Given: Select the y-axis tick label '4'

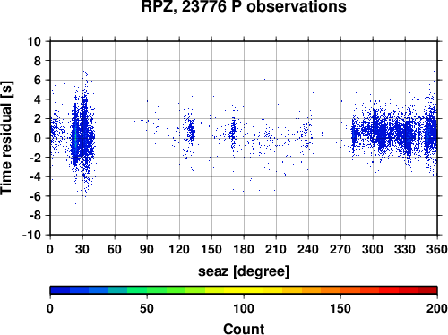Looking at the screenshot, I should (38, 99).
